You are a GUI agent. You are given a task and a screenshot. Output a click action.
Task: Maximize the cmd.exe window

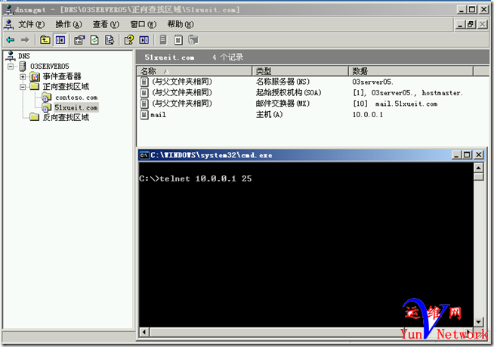pos(467,155)
